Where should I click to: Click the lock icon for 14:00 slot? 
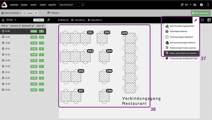coord(3,90)
